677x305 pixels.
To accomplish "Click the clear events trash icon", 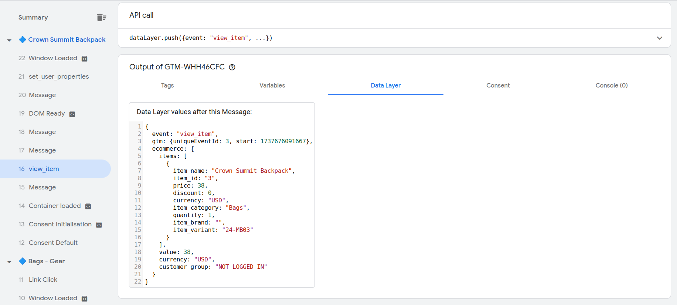I will click(101, 17).
